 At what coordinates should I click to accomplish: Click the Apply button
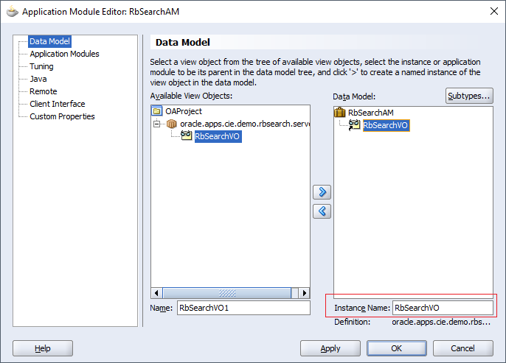330,348
